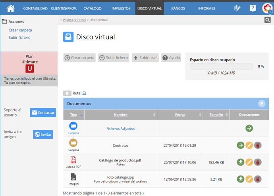This screenshot has width=274, height=196.
Task: Delete Foto catalogo.jpg using trash icon
Action: [x=258, y=179]
